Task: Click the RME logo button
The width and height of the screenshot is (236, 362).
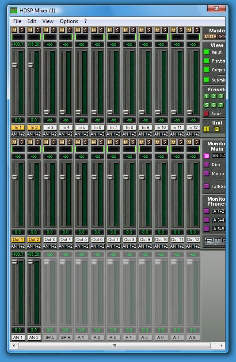Action: pyautogui.click(x=215, y=241)
